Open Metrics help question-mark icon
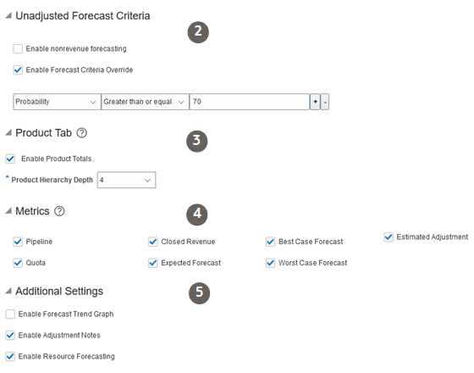 tap(59, 211)
